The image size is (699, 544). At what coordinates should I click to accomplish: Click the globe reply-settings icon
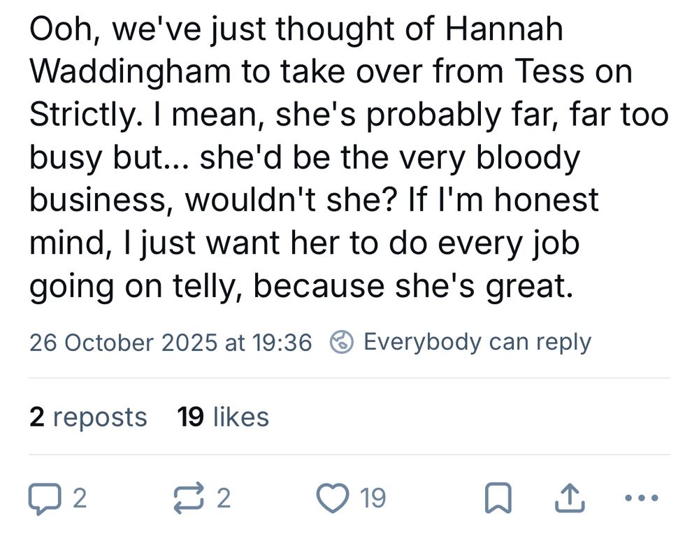pyautogui.click(x=341, y=343)
